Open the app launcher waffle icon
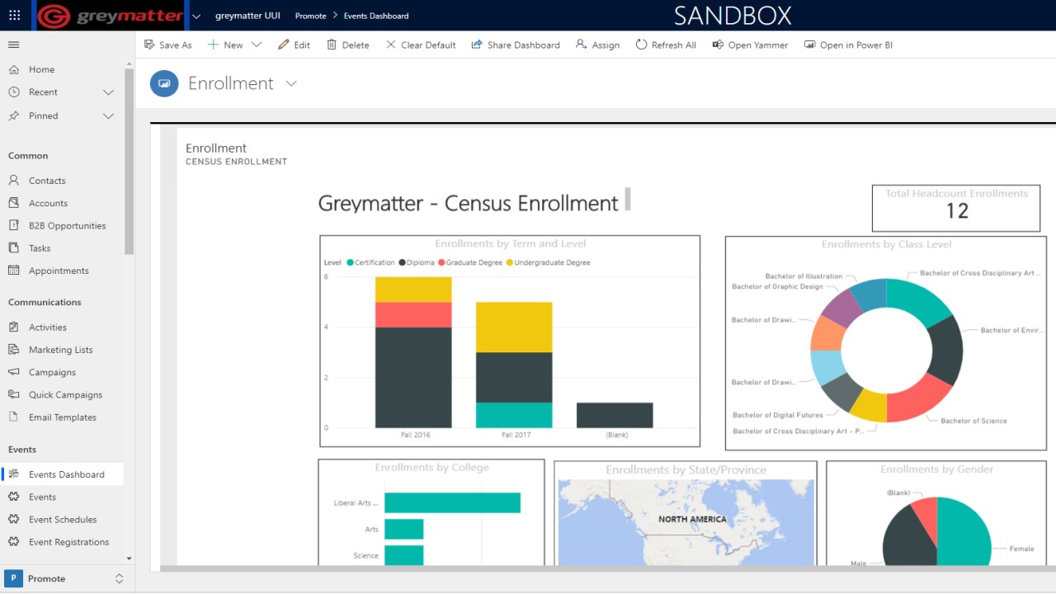The height and width of the screenshot is (594, 1056). pyautogui.click(x=14, y=15)
